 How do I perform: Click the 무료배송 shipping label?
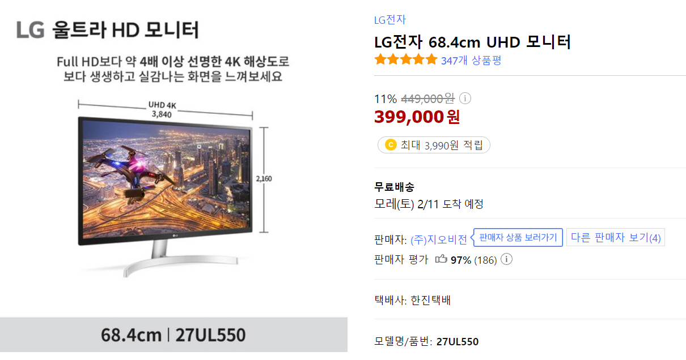(394, 187)
